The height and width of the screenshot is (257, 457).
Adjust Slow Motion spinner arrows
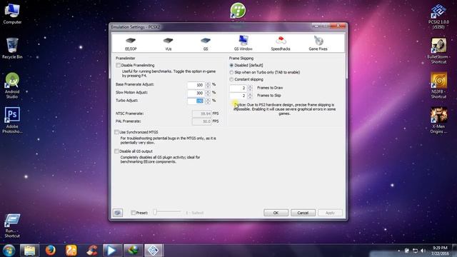tap(208, 93)
